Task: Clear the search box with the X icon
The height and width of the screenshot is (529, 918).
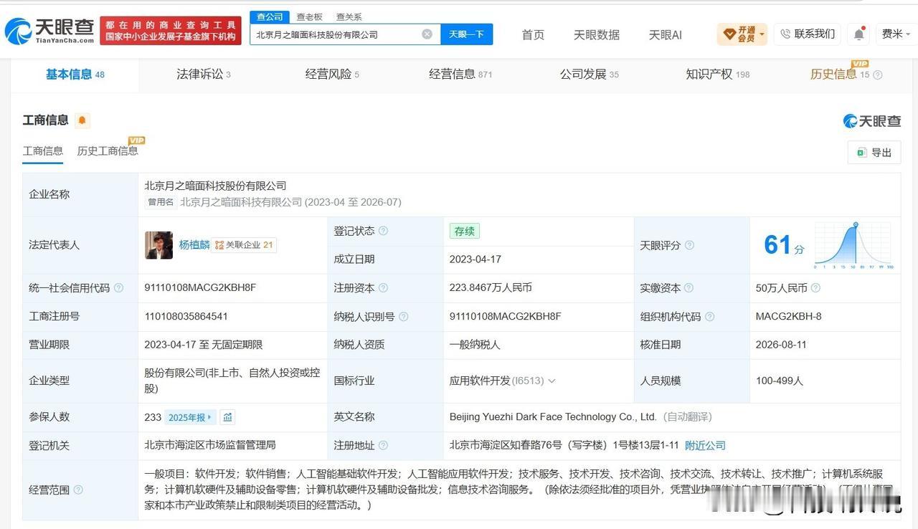Action: tap(427, 34)
